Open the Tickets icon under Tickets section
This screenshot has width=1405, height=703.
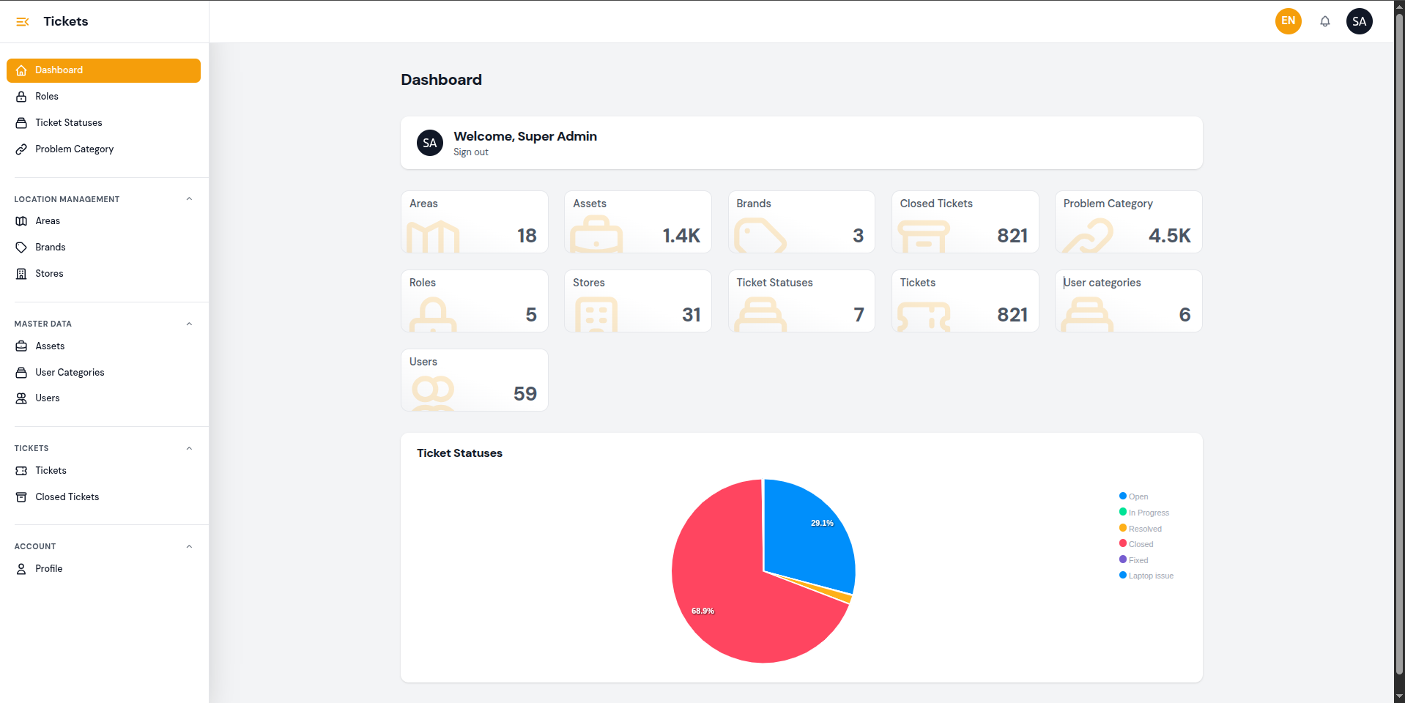pos(21,470)
